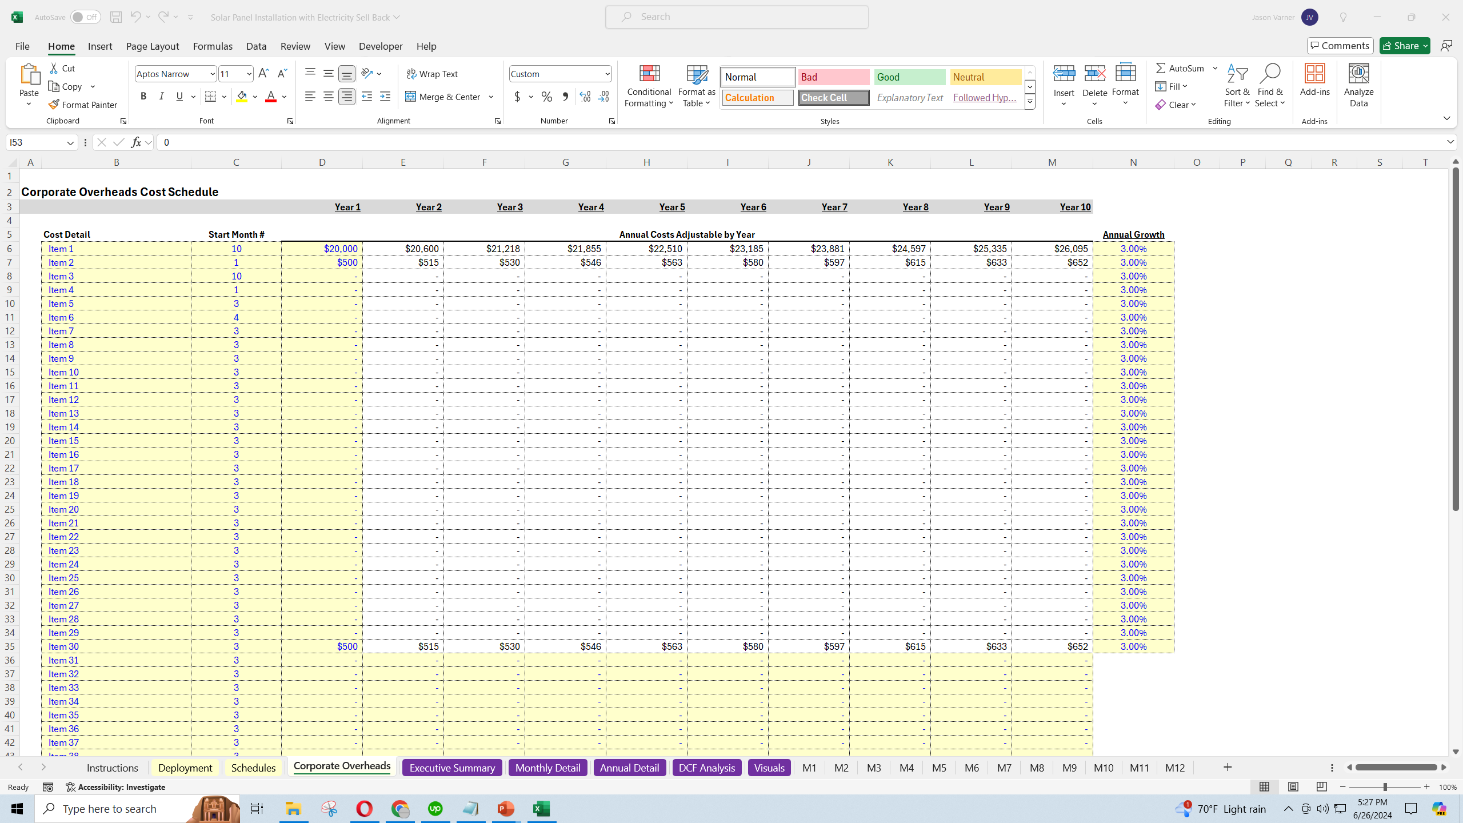Toggle Wrap Text
This screenshot has width=1463, height=823.
coord(432,74)
